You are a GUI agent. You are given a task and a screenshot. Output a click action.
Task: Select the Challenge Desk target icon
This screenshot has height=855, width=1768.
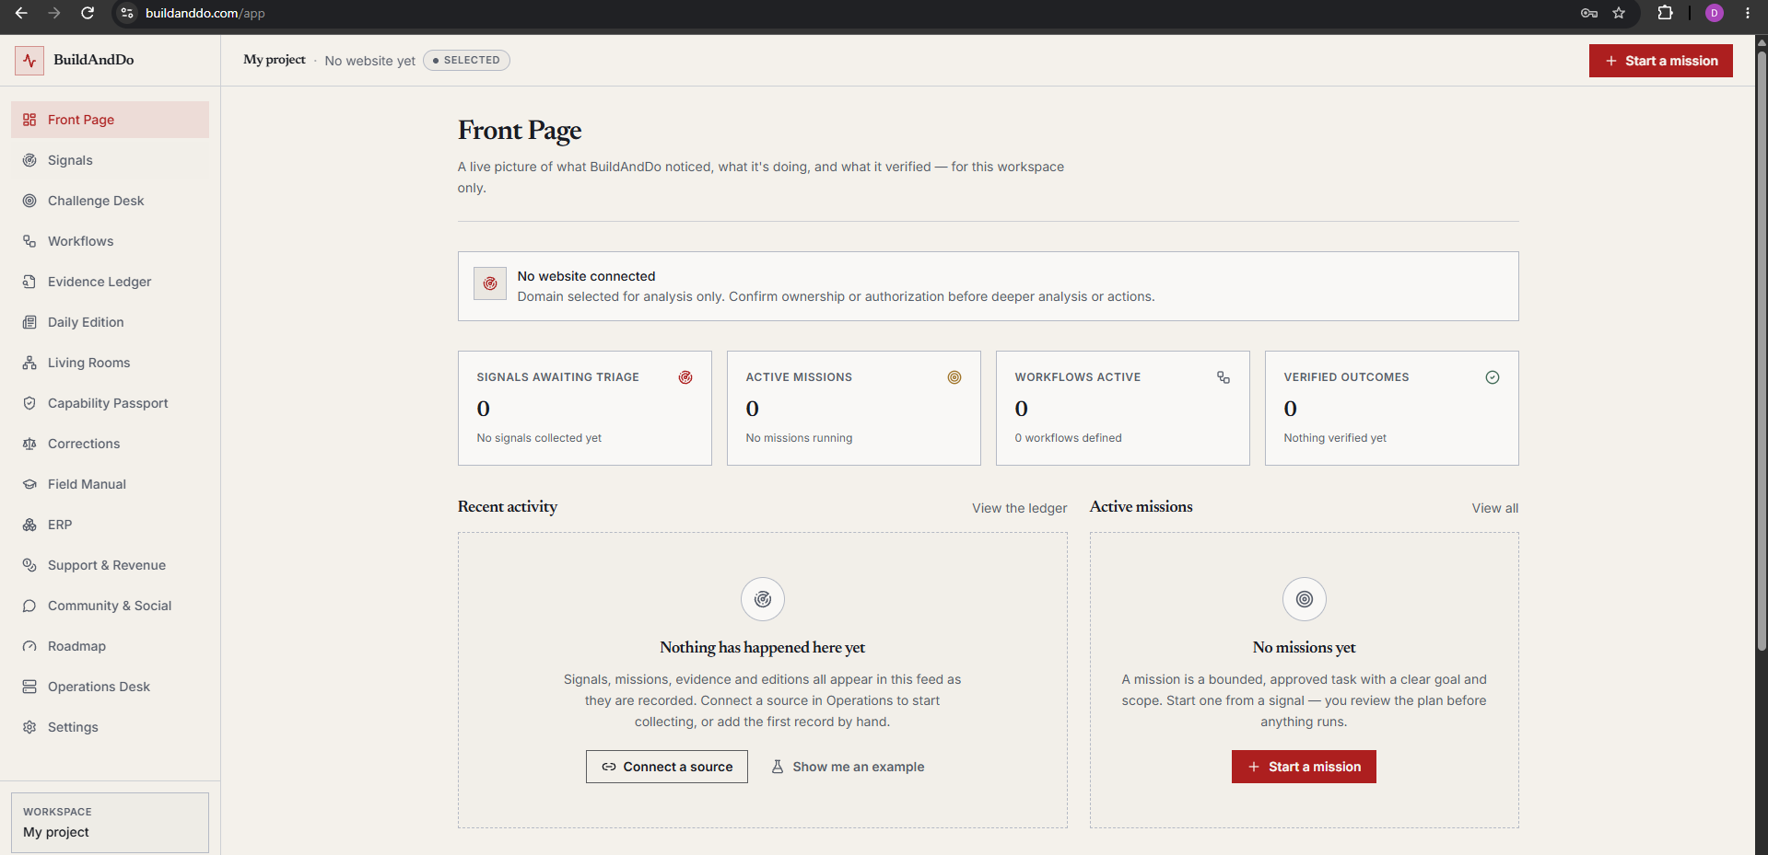pos(29,201)
